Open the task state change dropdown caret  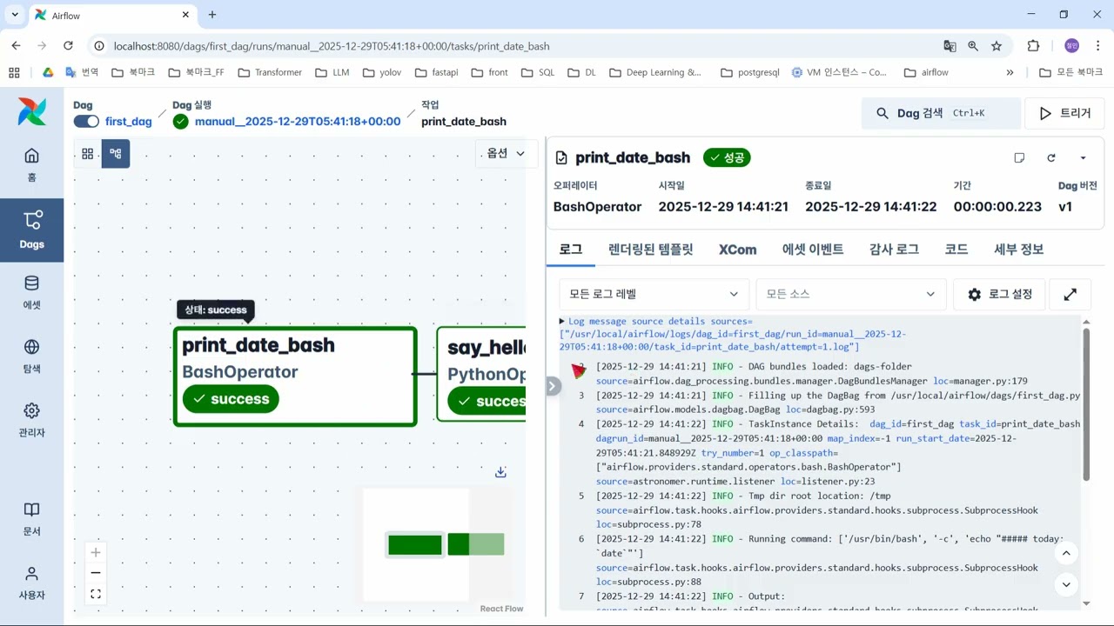1083,157
